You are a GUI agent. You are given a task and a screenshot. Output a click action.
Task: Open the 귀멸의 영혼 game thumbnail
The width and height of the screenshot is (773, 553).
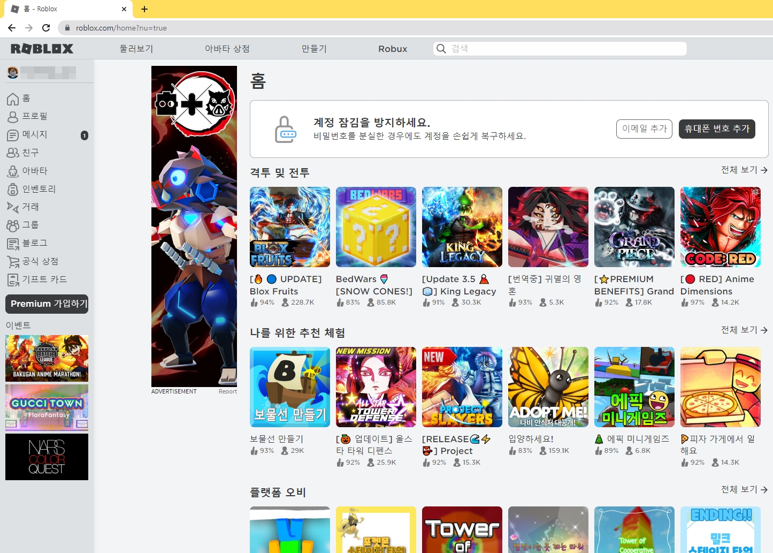click(548, 227)
